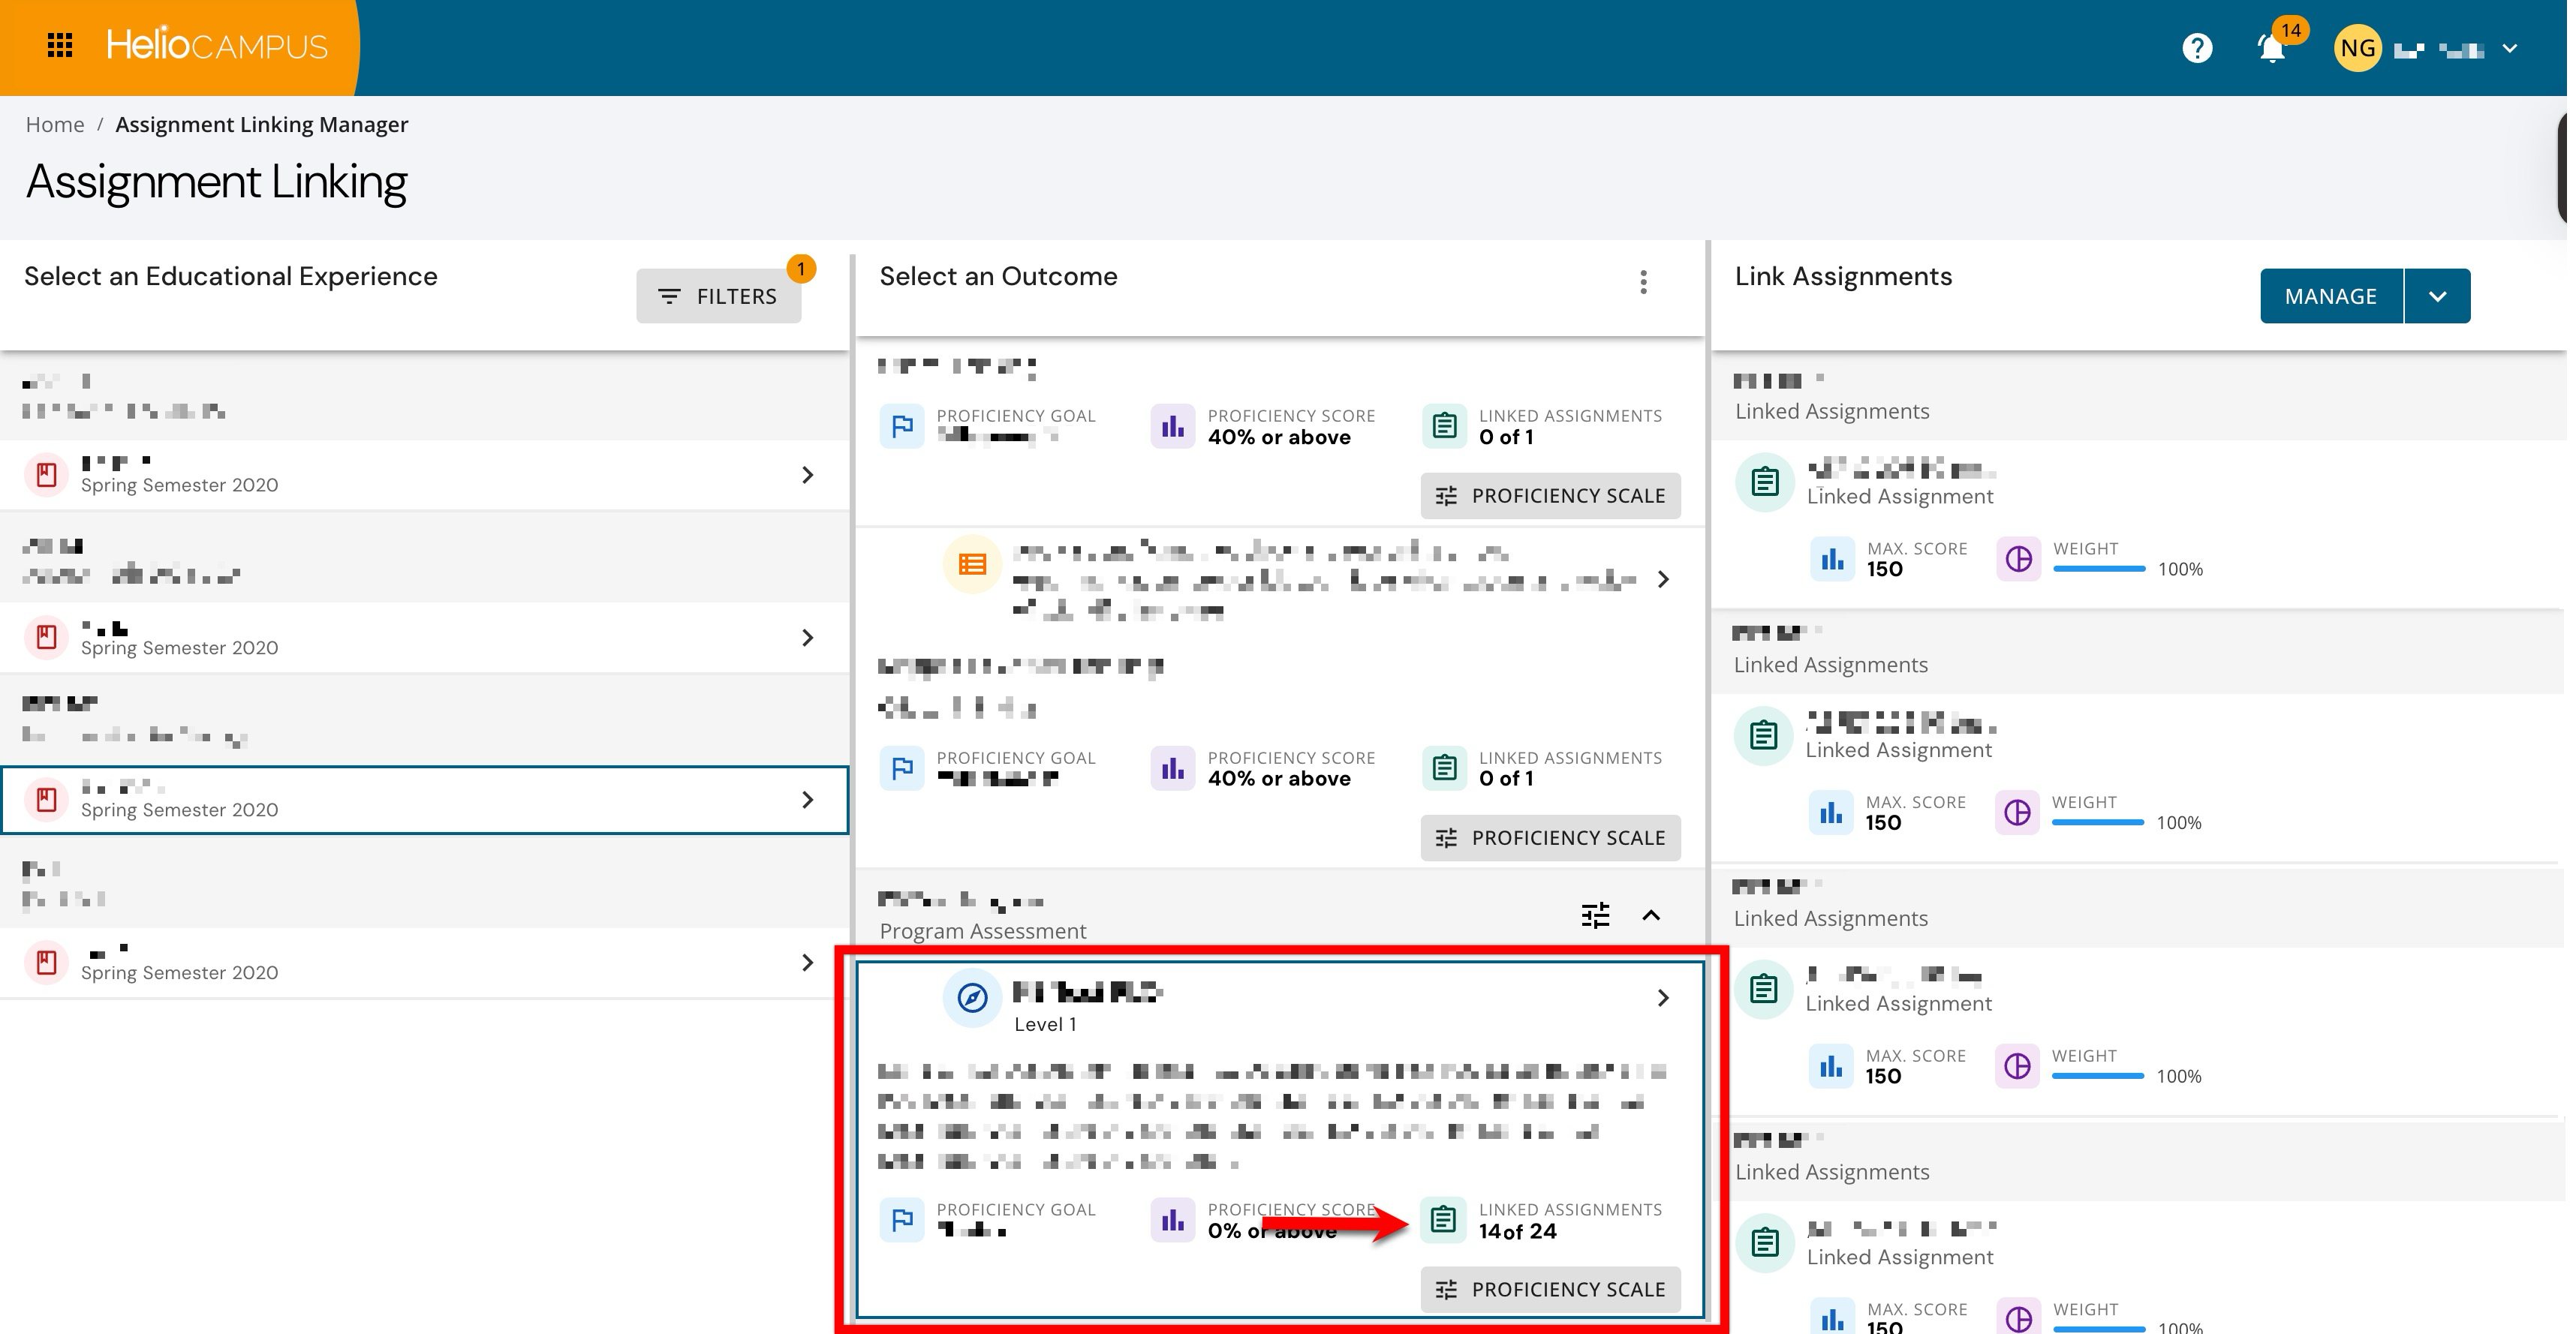Open the MANAGE button dropdown arrow

point(2437,296)
